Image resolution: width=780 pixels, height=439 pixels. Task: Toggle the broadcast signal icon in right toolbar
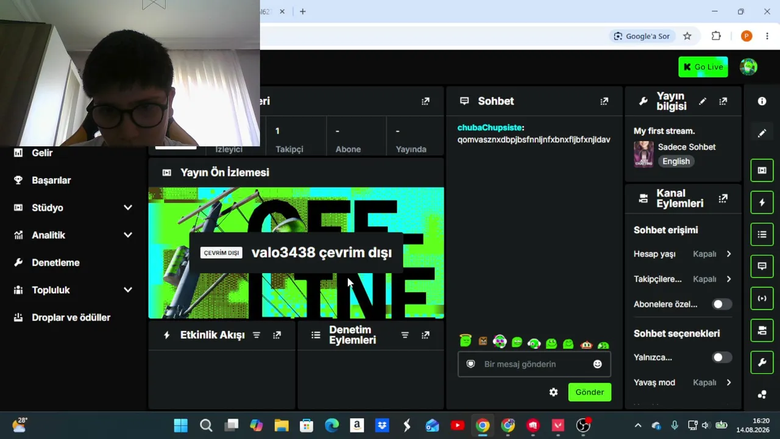click(x=762, y=298)
